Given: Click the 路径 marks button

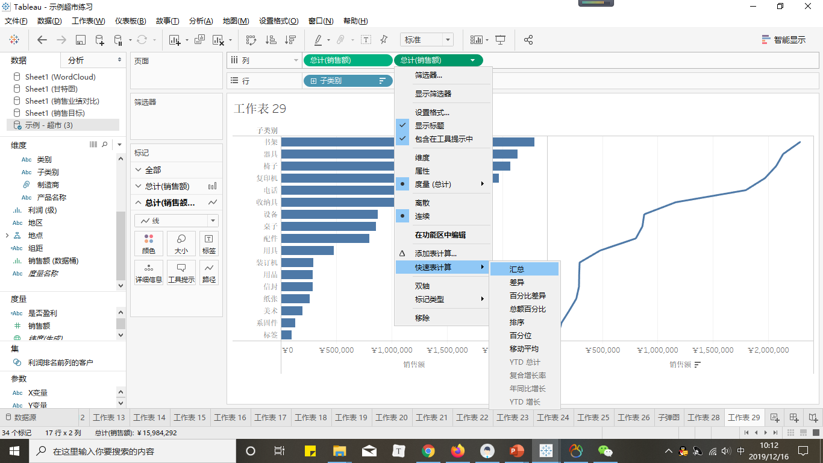Looking at the screenshot, I should (209, 272).
